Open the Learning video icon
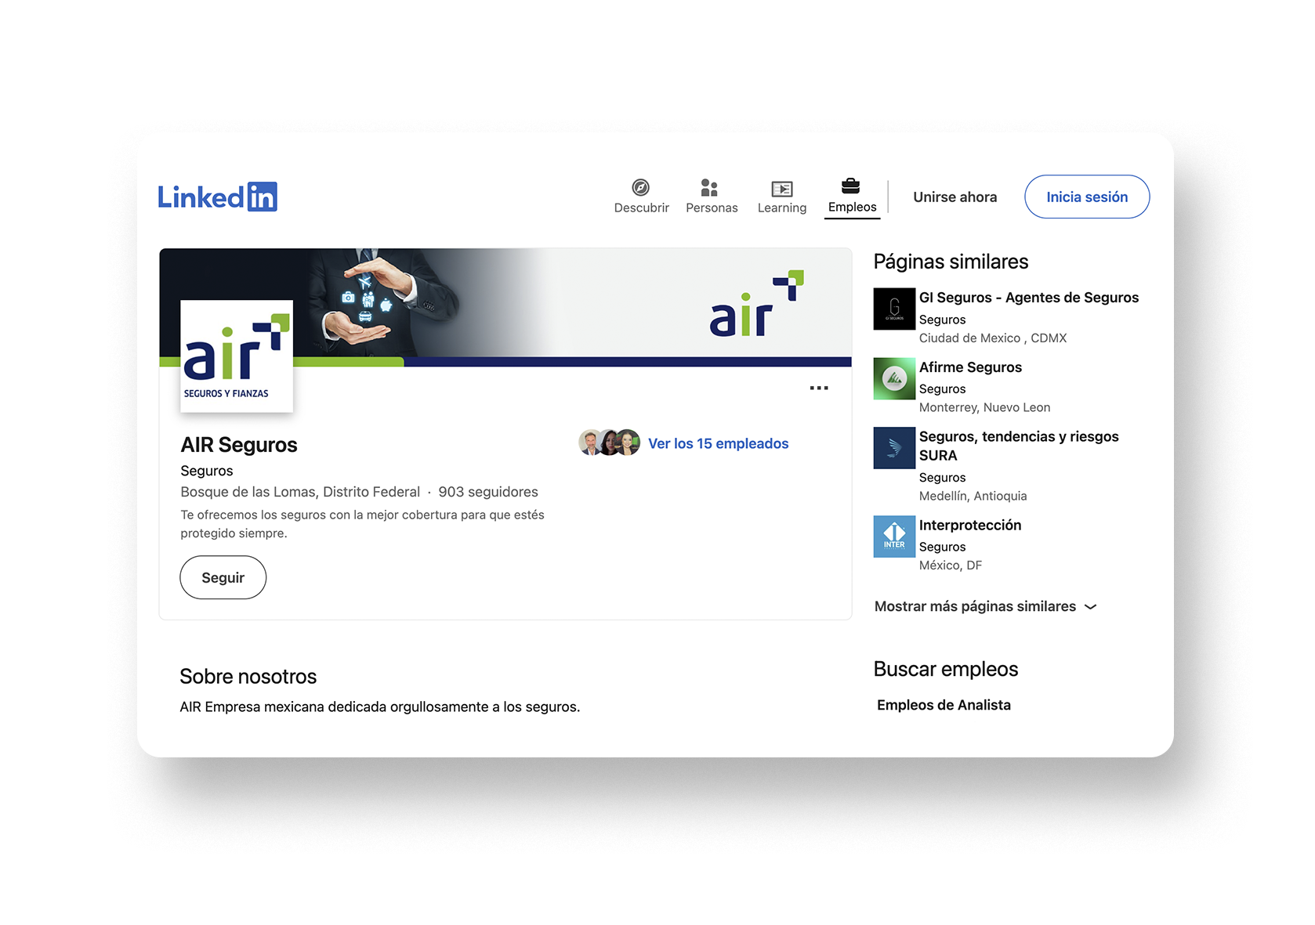 pos(782,189)
